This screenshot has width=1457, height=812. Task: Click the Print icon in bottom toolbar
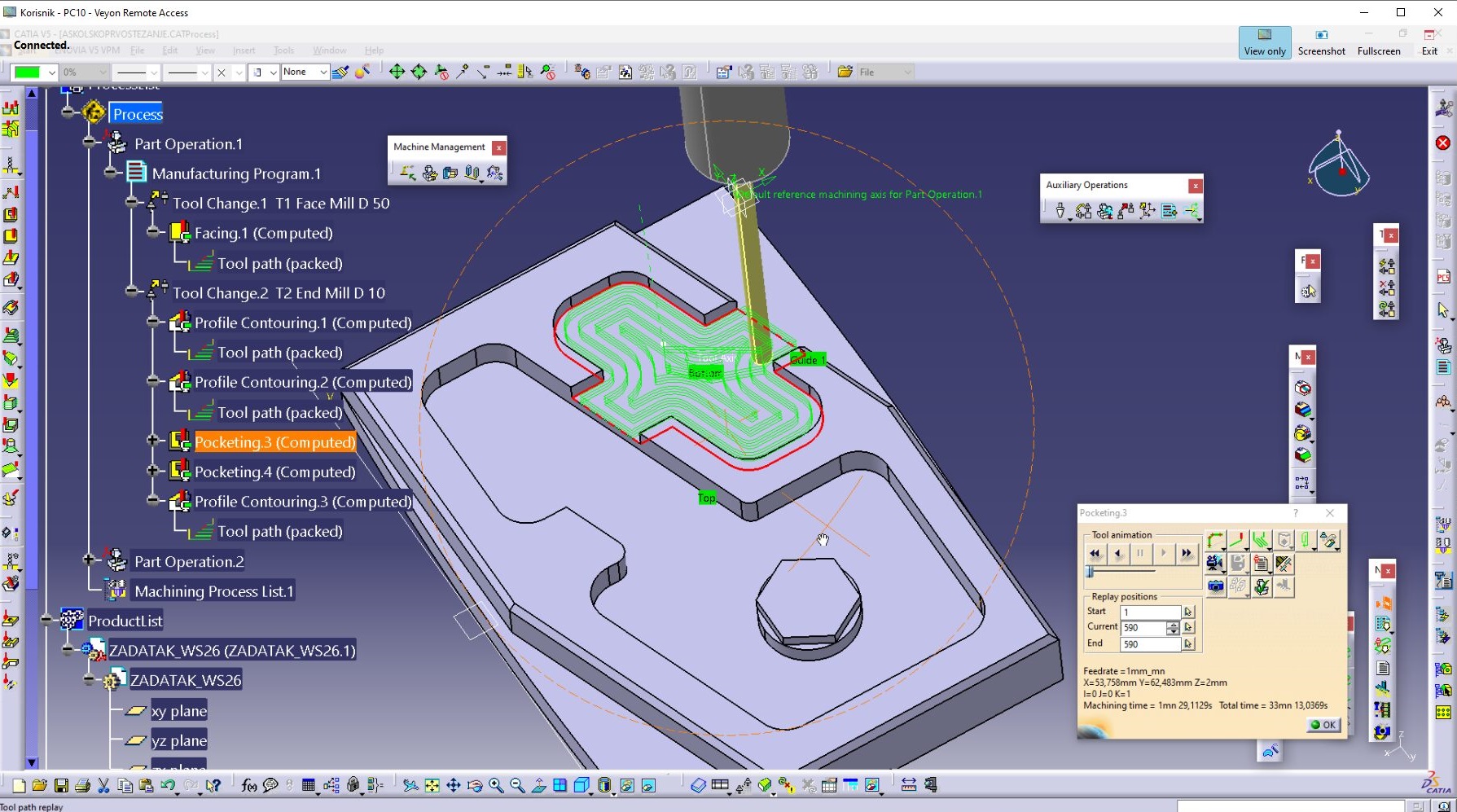pos(82,785)
